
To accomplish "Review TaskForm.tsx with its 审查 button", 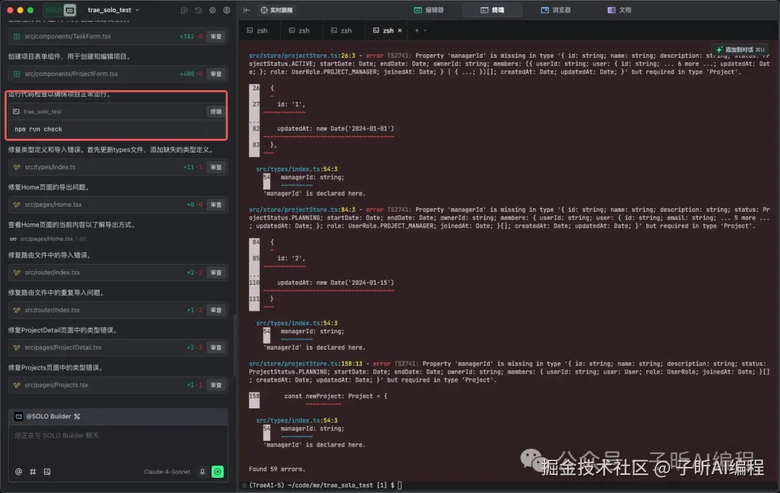I will point(216,36).
